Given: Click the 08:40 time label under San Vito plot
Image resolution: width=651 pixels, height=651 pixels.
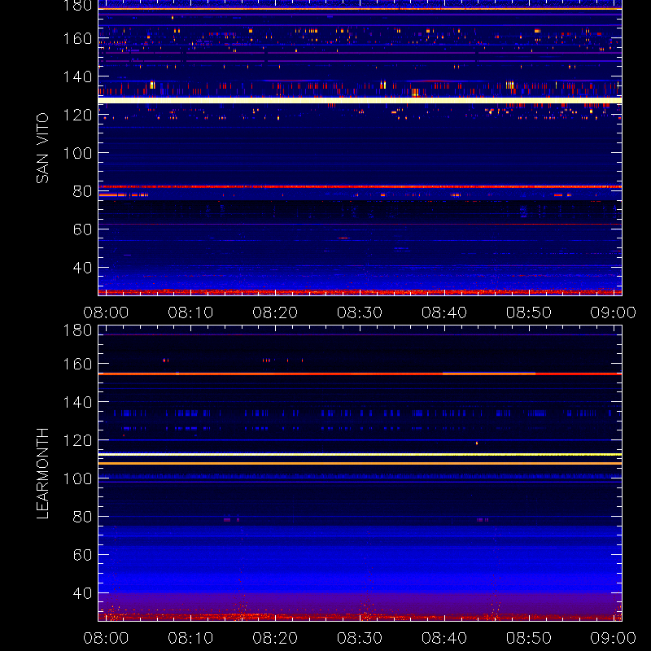Looking at the screenshot, I should (444, 312).
